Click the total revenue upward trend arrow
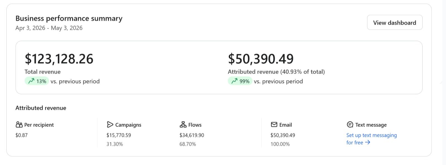The width and height of the screenshot is (446, 165). [31, 81]
